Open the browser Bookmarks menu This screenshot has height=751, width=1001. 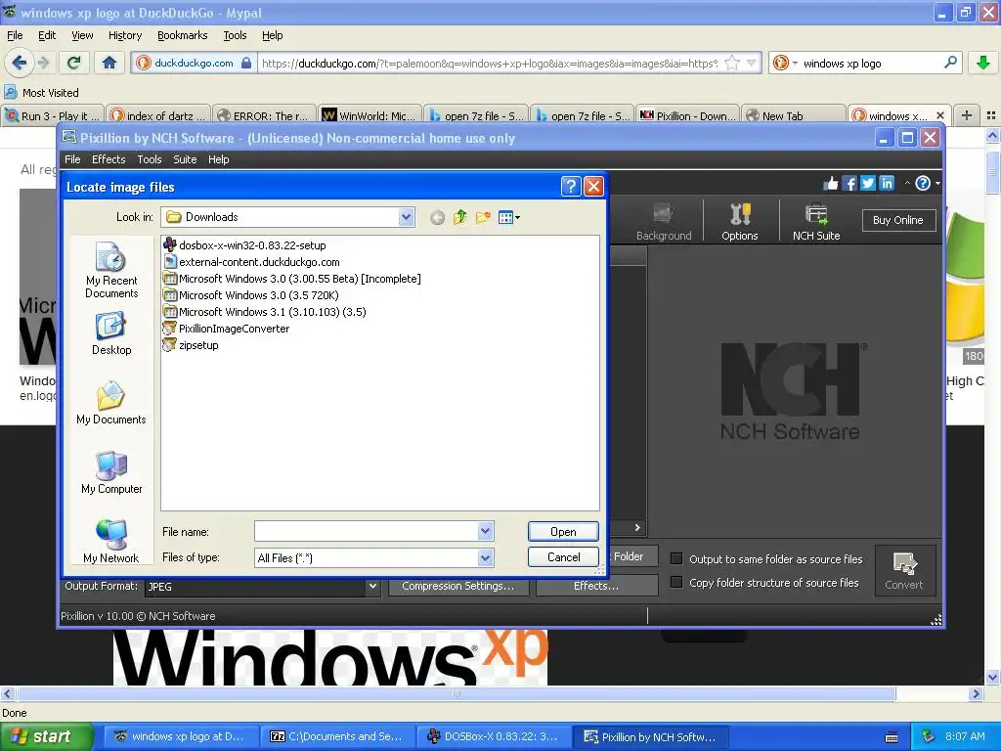pos(183,35)
